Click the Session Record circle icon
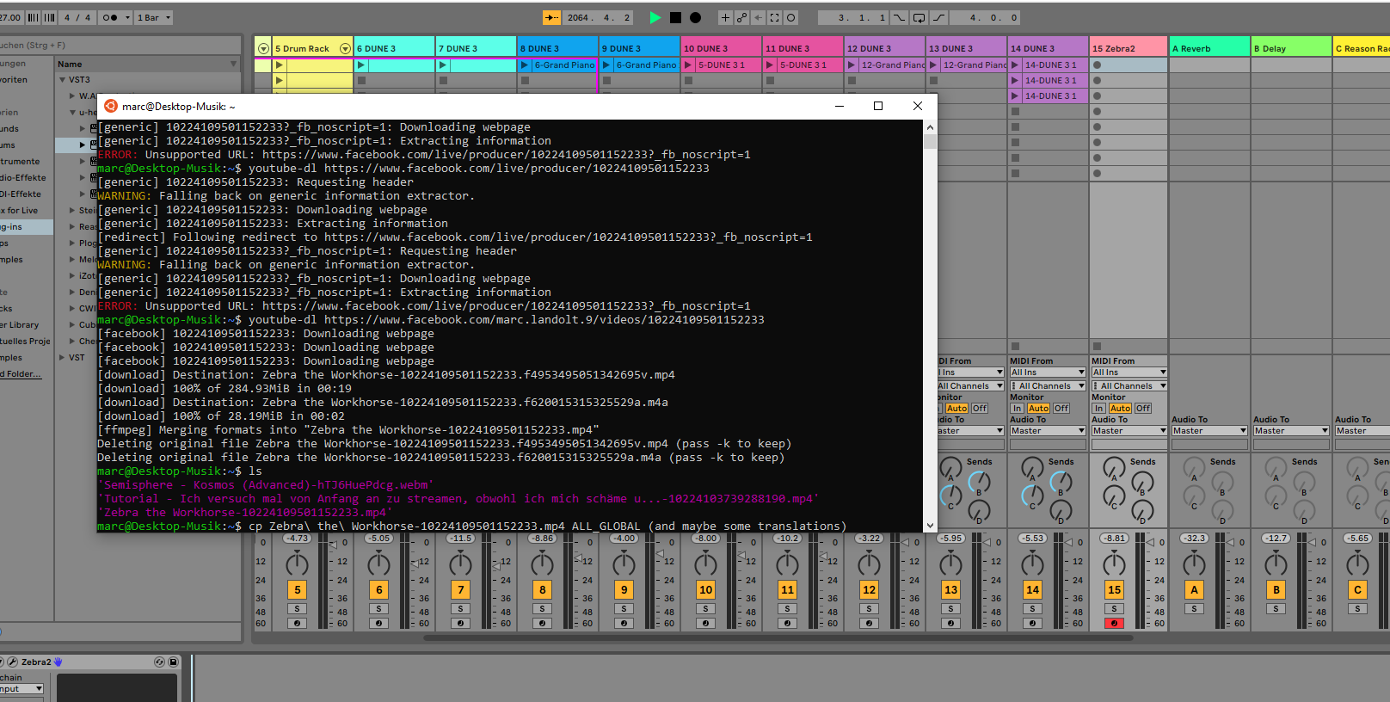The height and width of the screenshot is (702, 1390). [790, 17]
